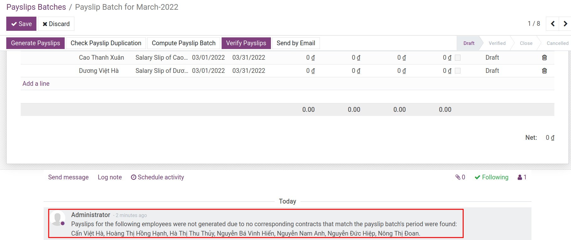Screen dimensions: 571x240
Task: Delete the Dương Việt Hà payslip row
Action: (x=544, y=71)
